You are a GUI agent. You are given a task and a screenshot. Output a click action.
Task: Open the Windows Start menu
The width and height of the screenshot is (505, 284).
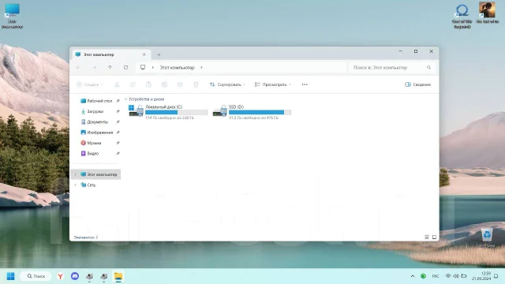10,276
